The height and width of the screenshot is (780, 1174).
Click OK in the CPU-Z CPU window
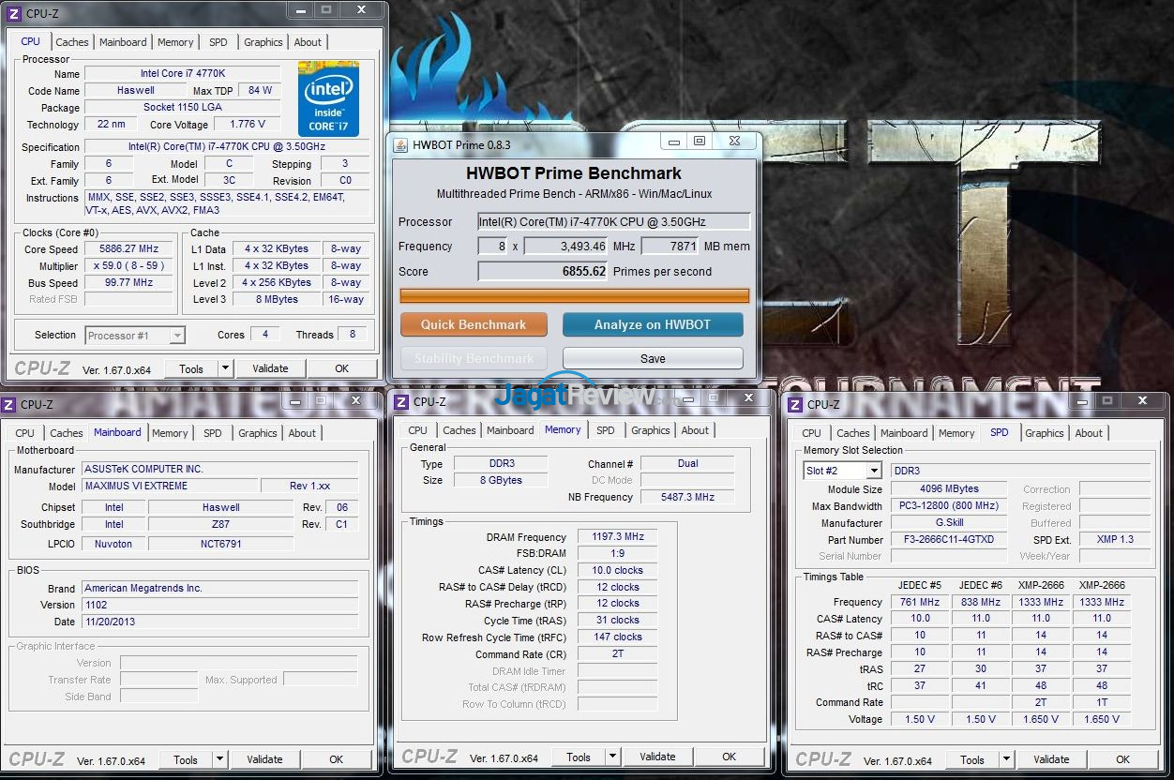click(342, 368)
